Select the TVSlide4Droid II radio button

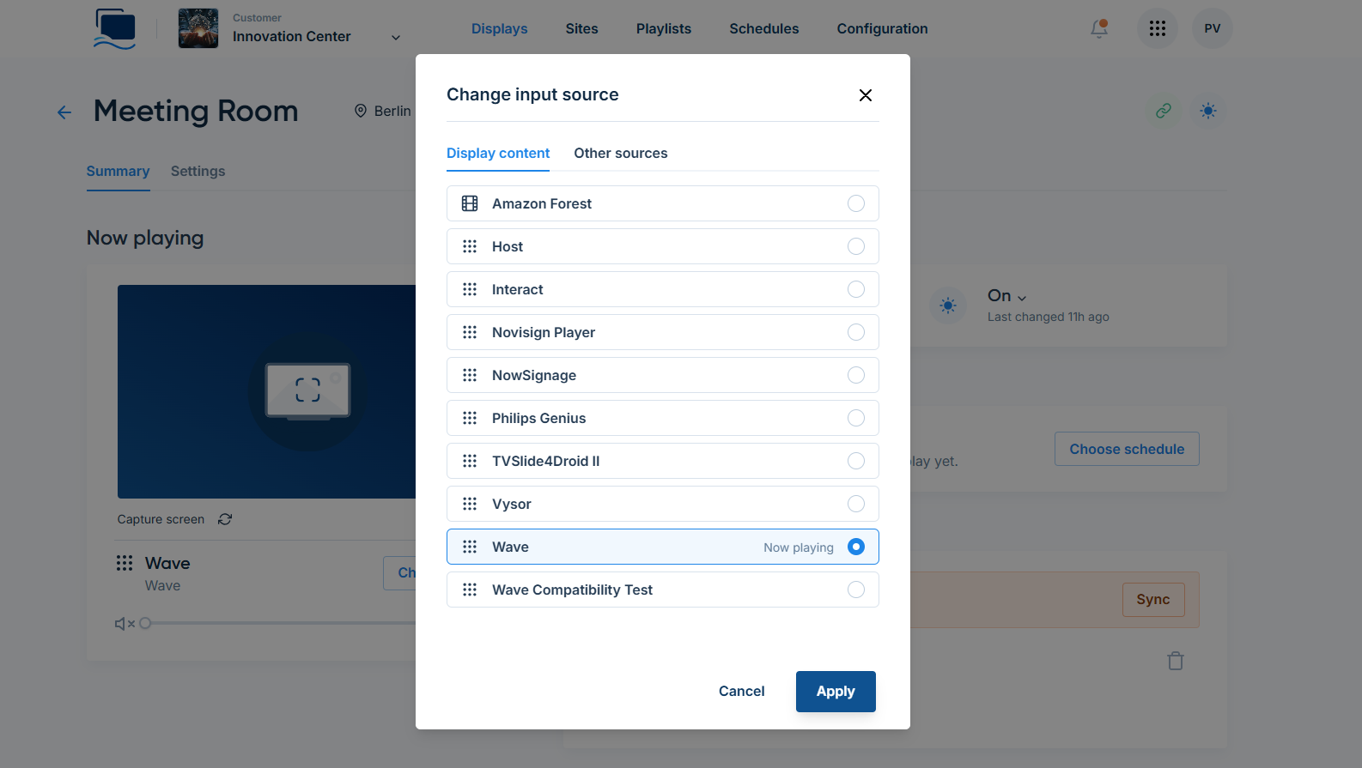pyautogui.click(x=856, y=461)
